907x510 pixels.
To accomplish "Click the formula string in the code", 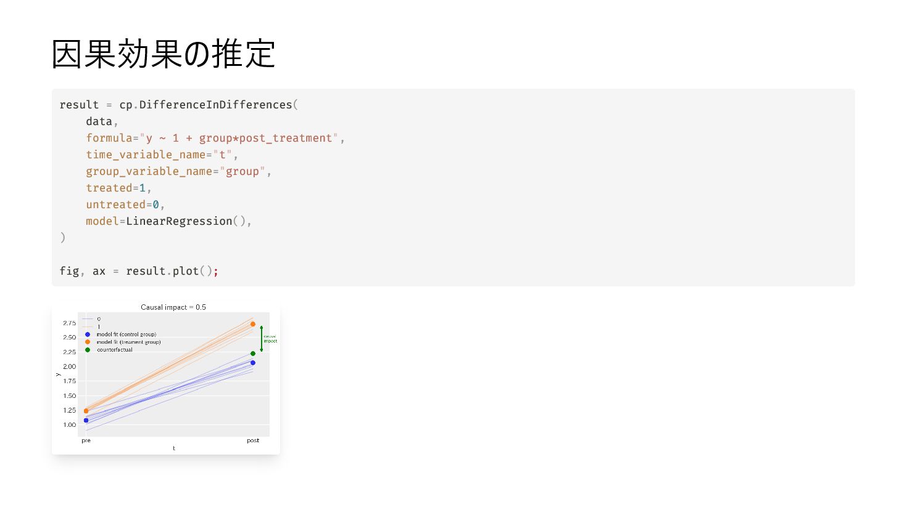I will coord(239,138).
